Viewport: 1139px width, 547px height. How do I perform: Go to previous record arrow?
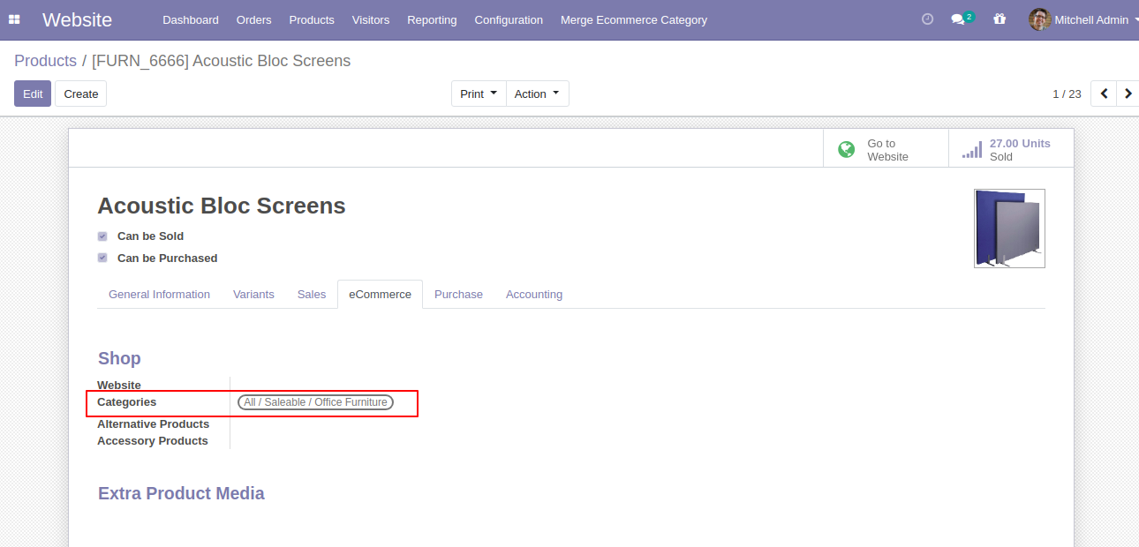click(x=1104, y=94)
